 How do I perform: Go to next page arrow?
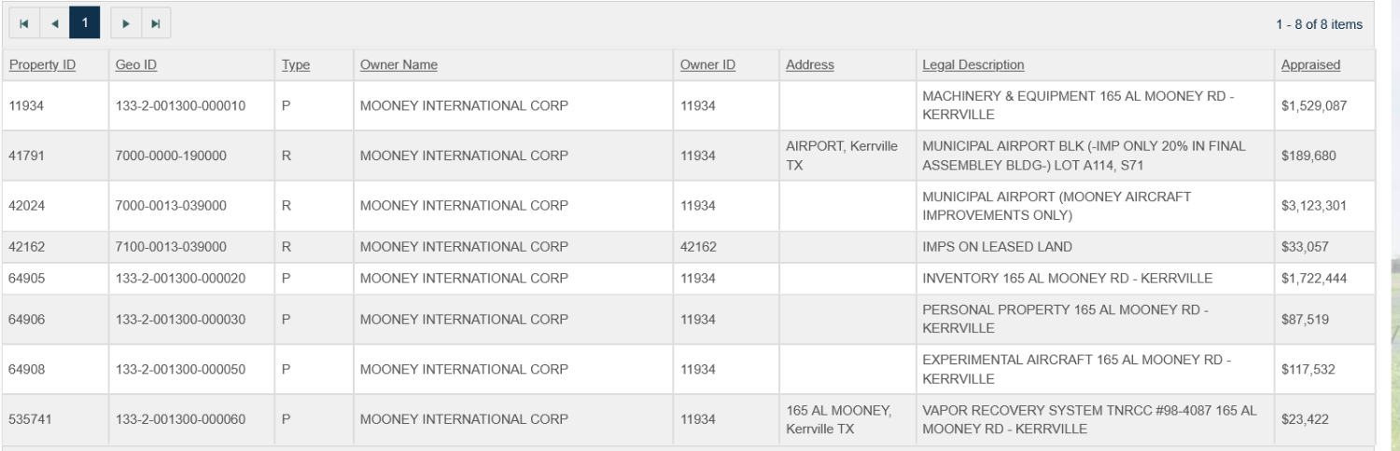pyautogui.click(x=126, y=23)
